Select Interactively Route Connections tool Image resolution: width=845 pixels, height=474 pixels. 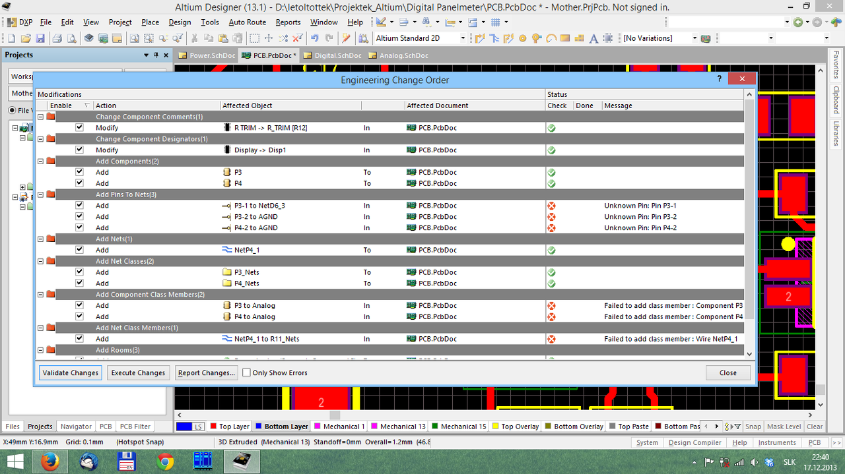[x=480, y=38]
